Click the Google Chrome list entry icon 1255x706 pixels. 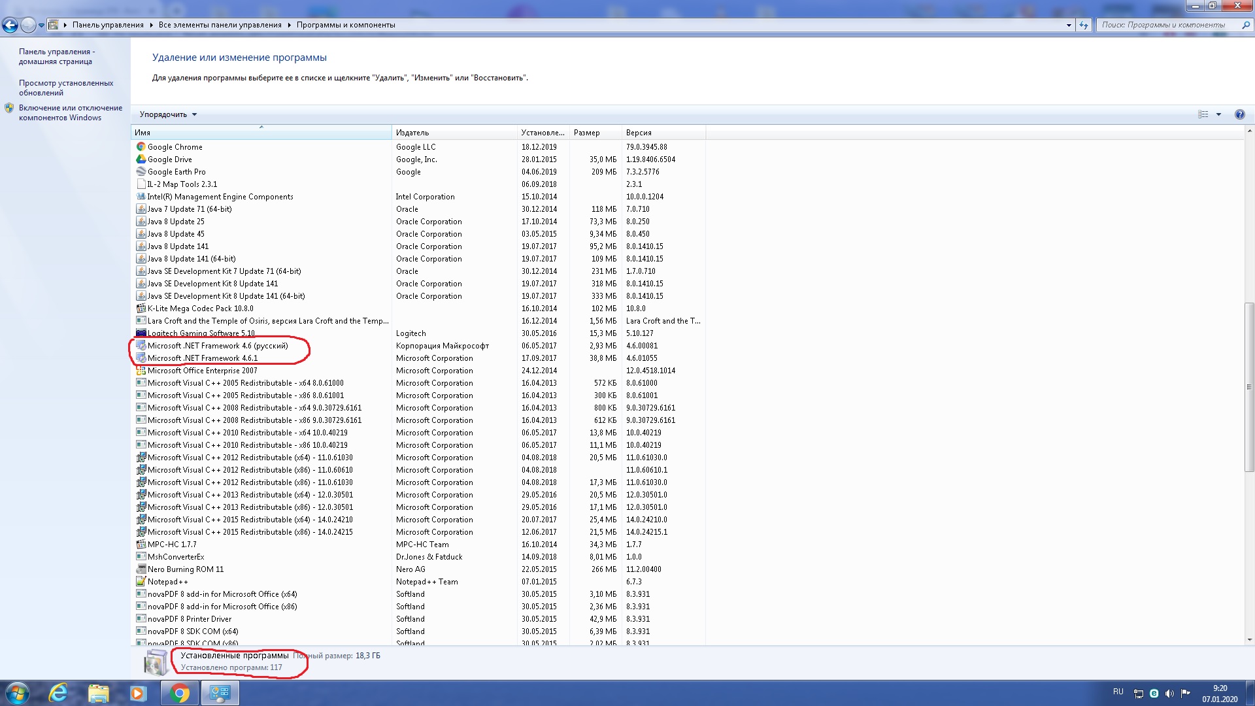click(141, 147)
